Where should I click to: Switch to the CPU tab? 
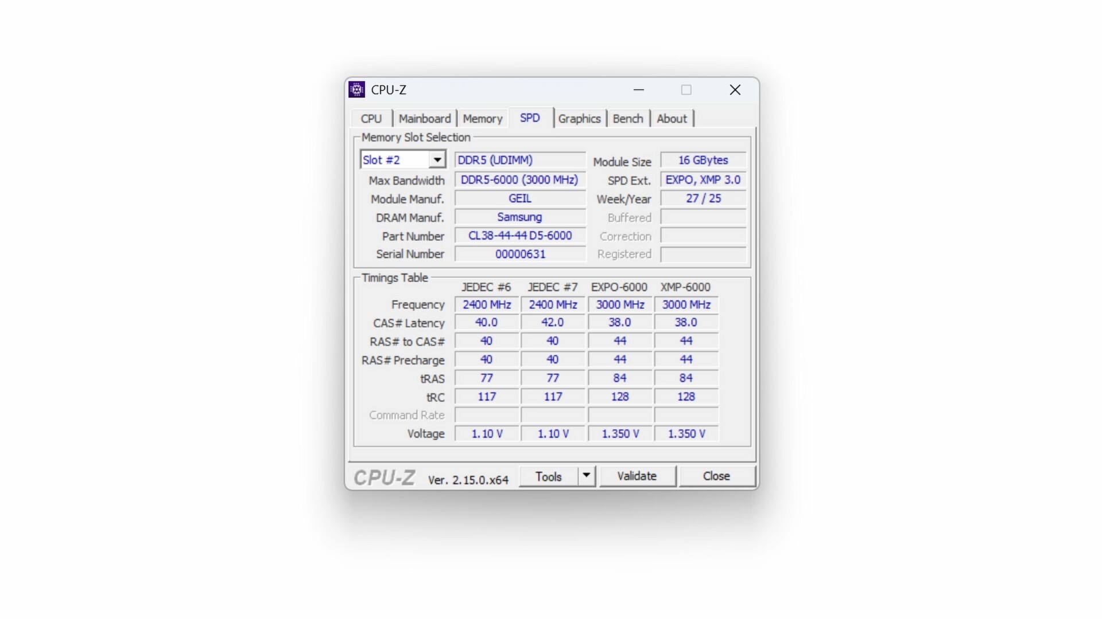[x=371, y=118]
